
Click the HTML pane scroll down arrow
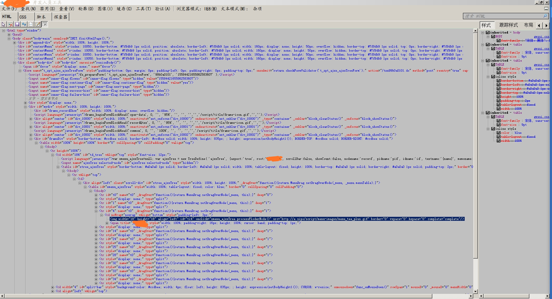click(x=475, y=291)
